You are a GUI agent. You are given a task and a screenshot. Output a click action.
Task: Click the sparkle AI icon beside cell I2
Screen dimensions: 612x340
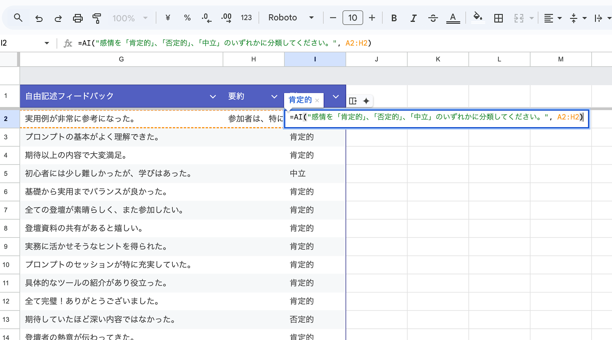tap(366, 101)
